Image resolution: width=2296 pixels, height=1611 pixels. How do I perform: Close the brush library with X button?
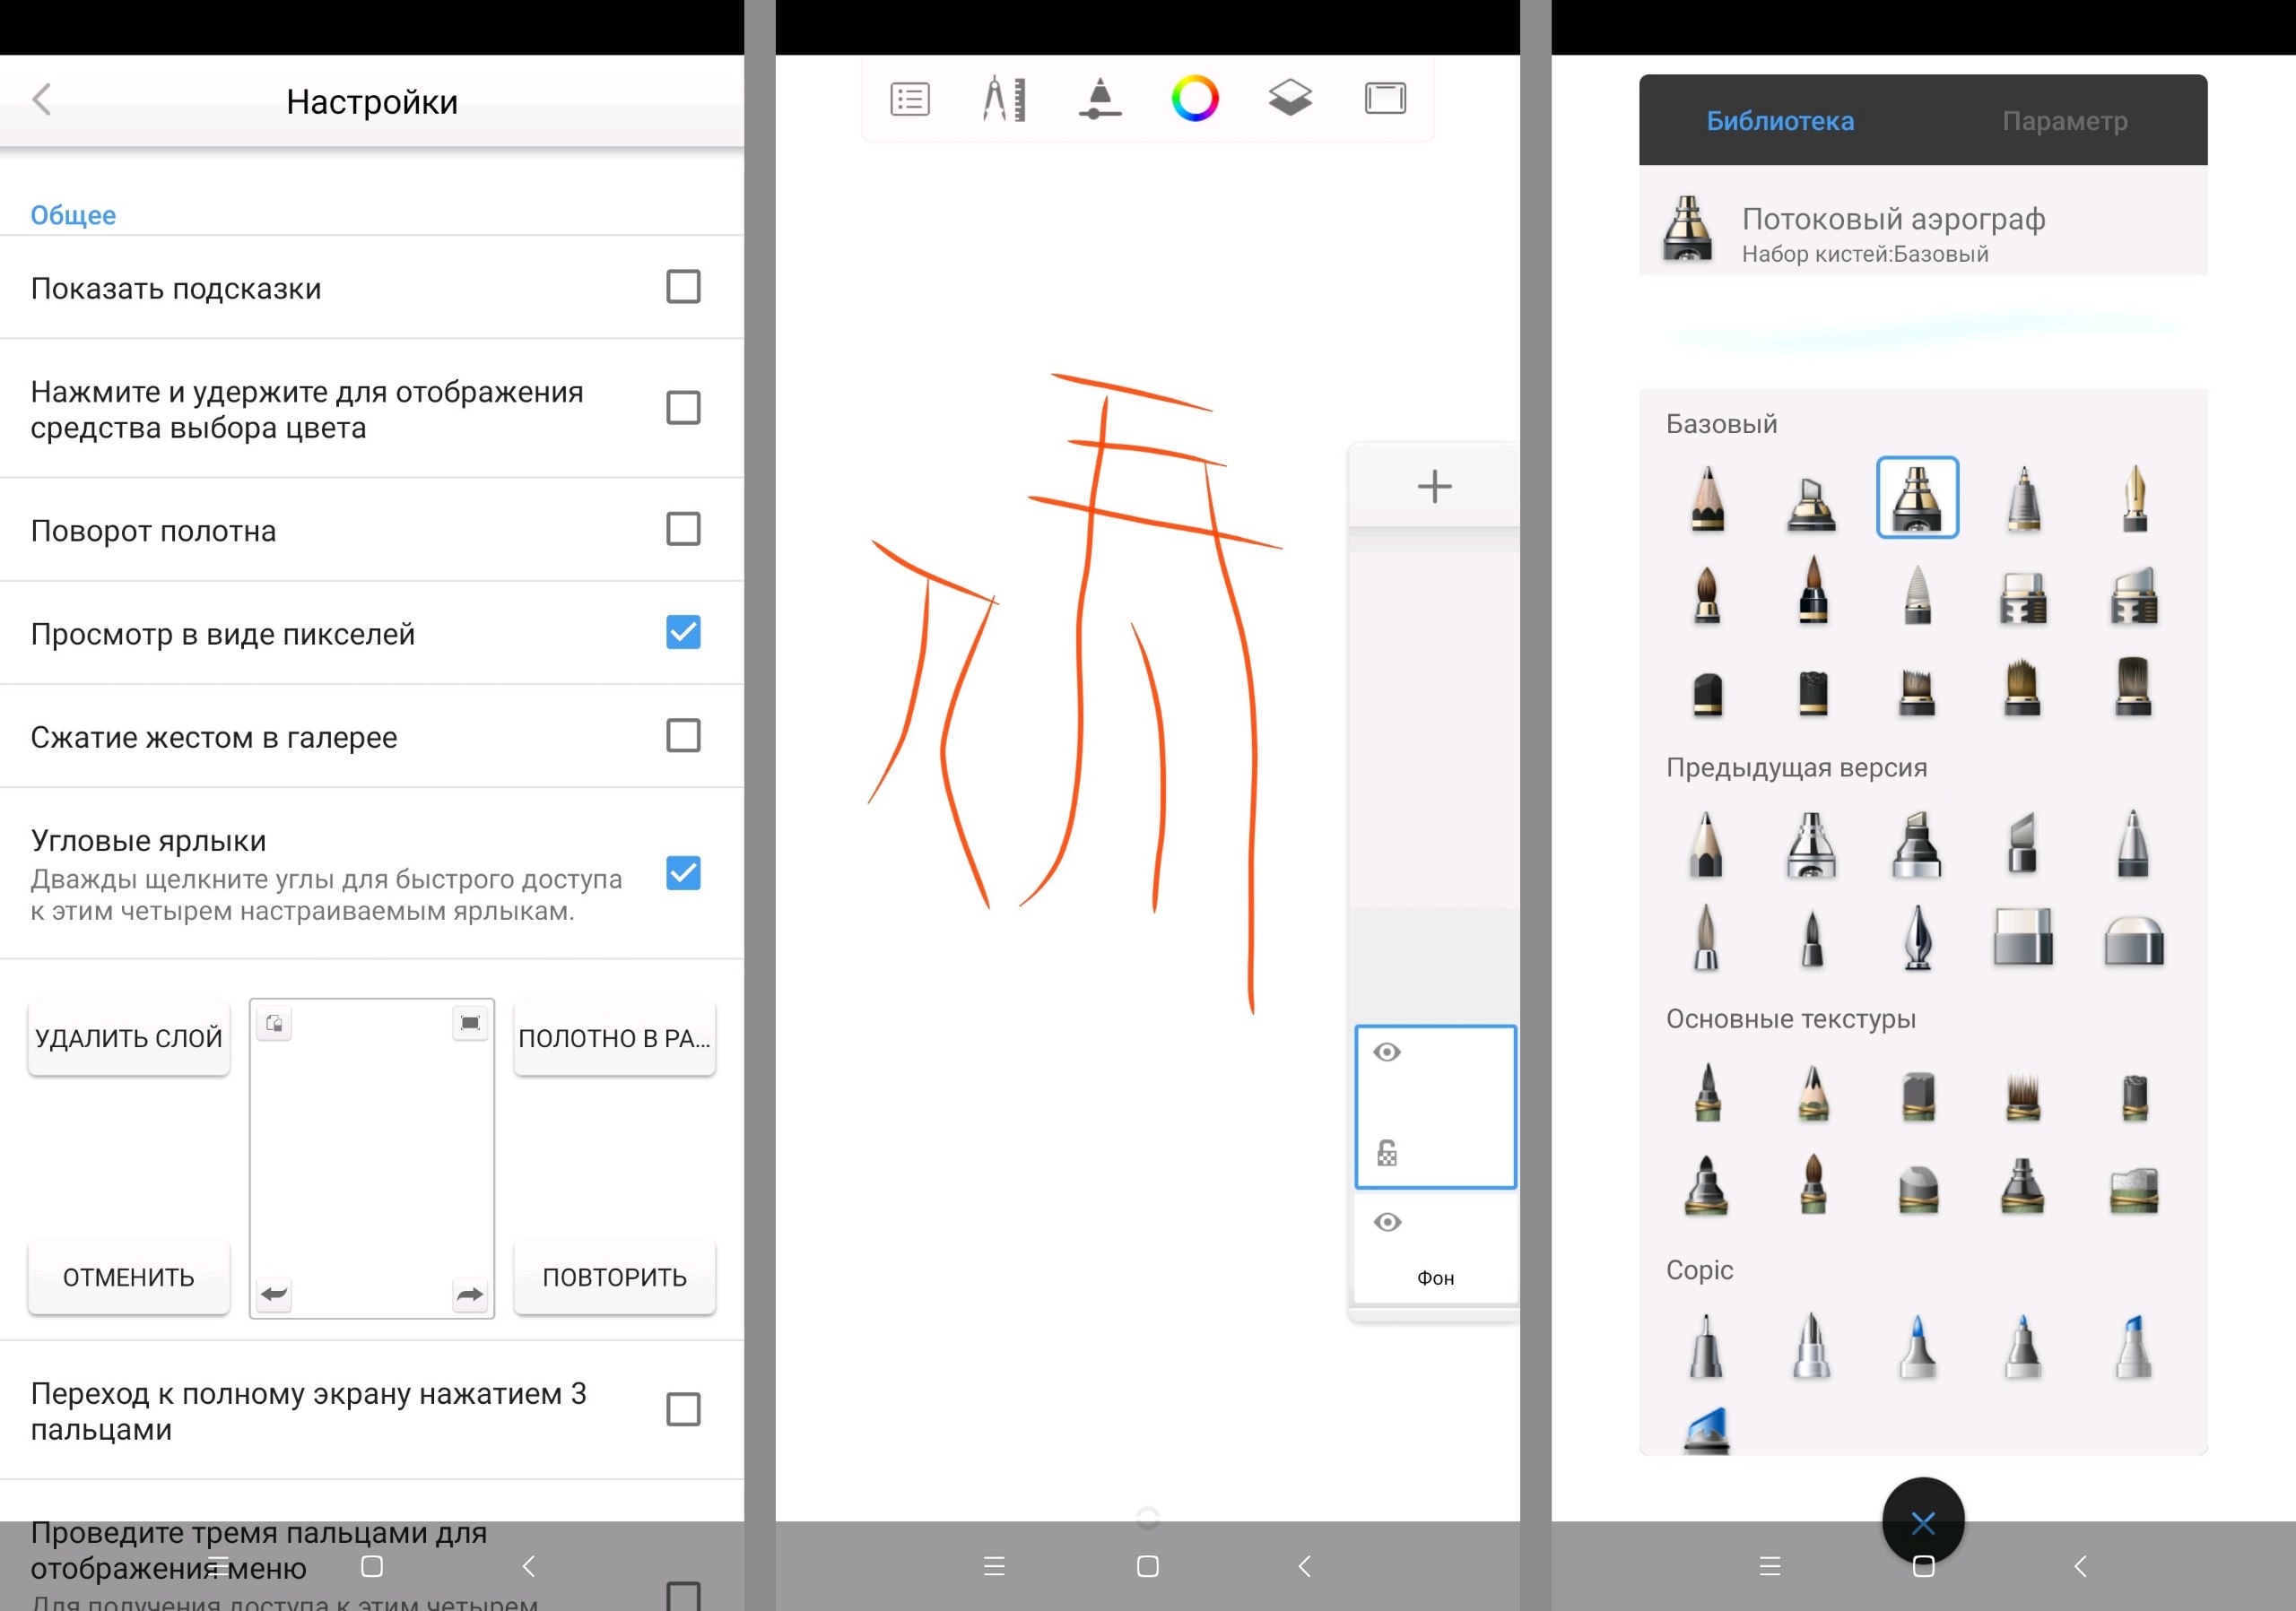(1923, 1523)
